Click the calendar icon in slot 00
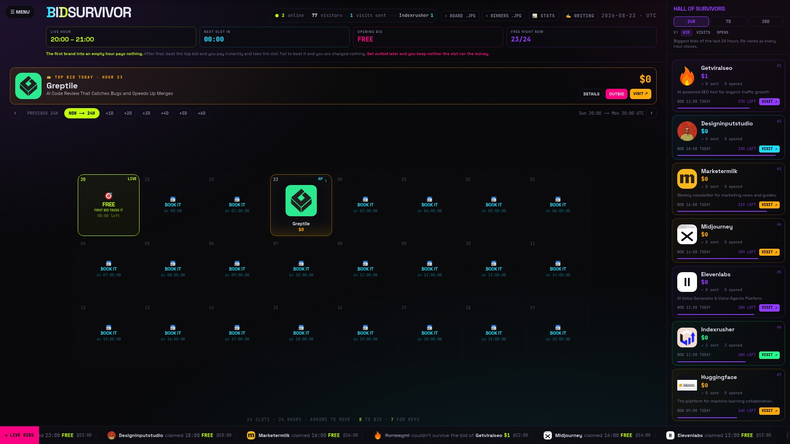 365,199
